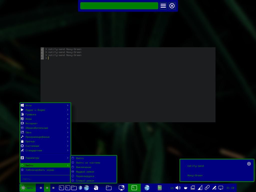
Task: Switch the US keyboard layout indicator
Action: coord(172,188)
